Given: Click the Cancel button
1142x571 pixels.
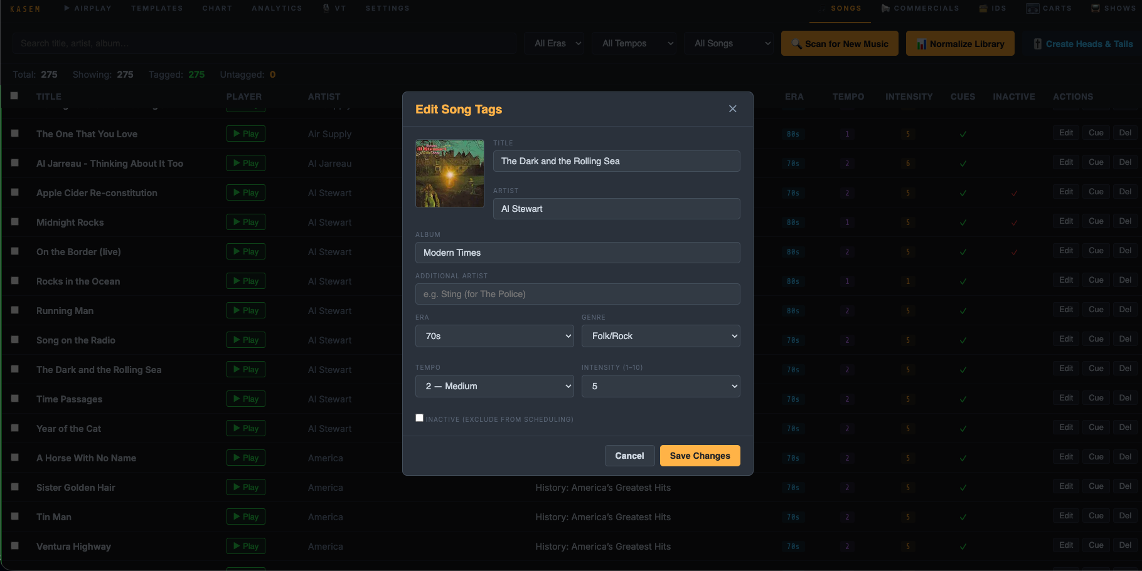Looking at the screenshot, I should (629, 456).
